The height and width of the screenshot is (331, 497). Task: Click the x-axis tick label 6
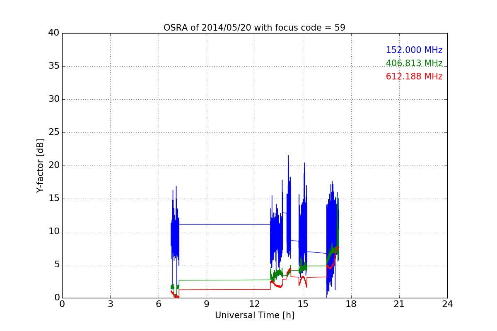click(x=158, y=304)
